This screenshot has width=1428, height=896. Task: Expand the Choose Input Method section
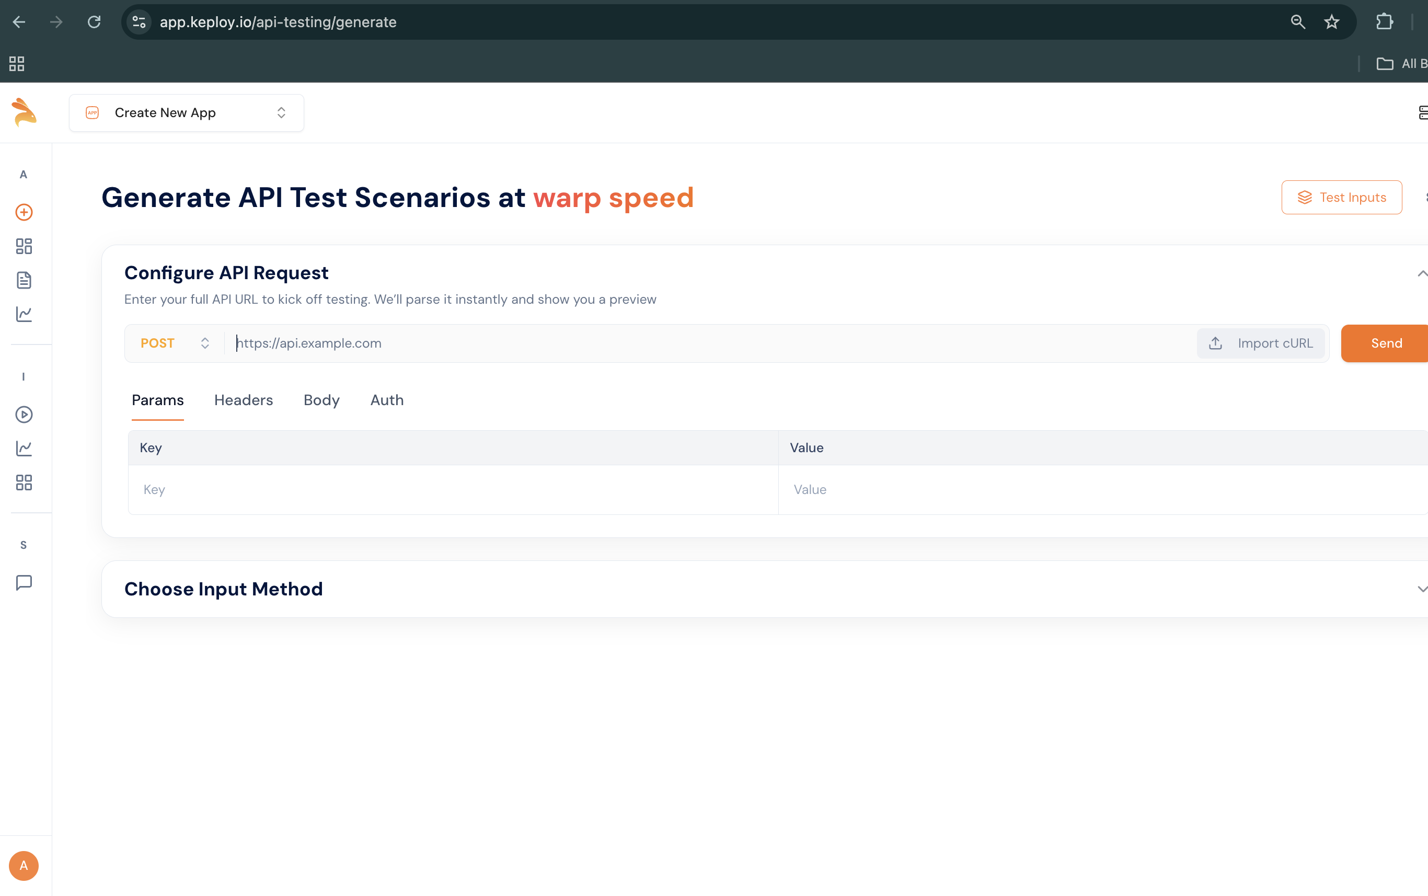(1422, 589)
